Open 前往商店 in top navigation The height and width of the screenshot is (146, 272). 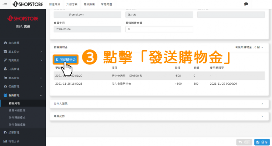point(54,4)
